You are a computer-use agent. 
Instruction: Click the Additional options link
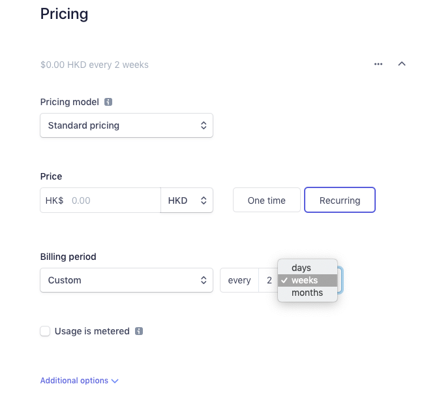[74, 381]
